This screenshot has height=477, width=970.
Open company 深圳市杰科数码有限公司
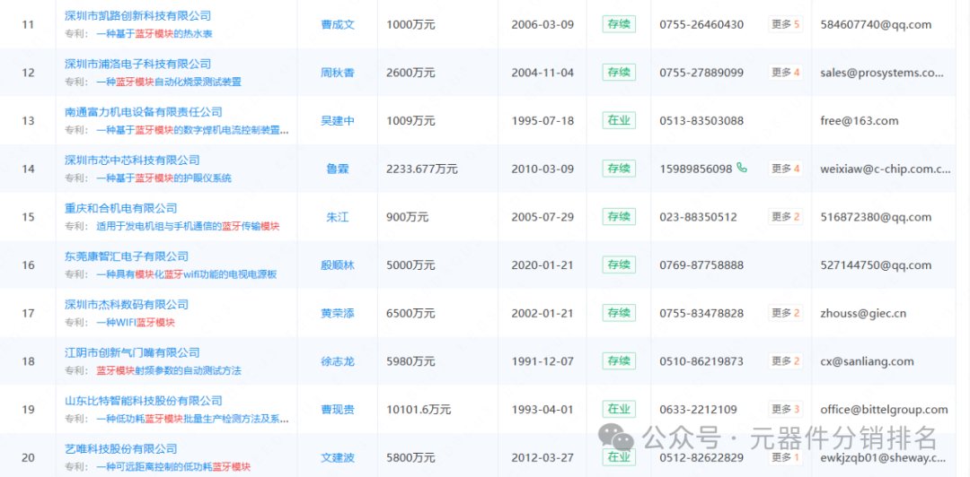tap(127, 305)
